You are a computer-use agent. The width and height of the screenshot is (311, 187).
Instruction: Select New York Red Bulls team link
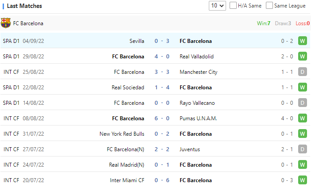[122, 134]
